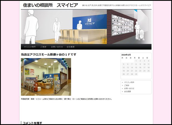Open the sidebar link オススメ物件
This screenshot has width=172, height=125.
[129, 82]
